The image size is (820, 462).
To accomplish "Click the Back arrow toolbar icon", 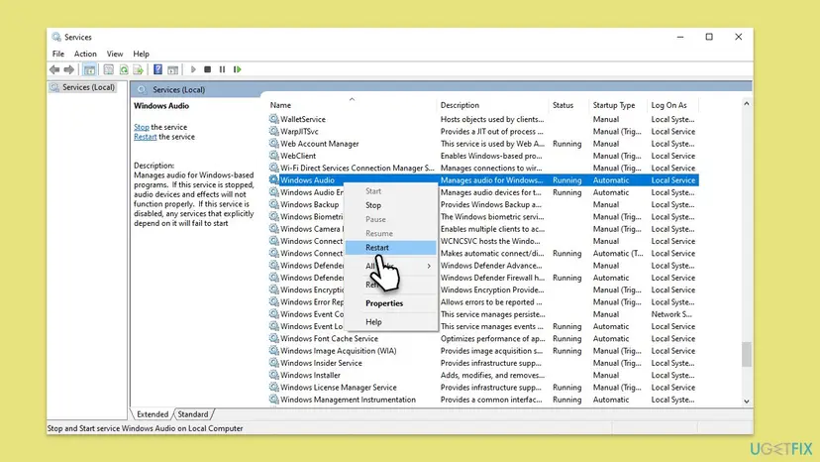I will pos(54,69).
